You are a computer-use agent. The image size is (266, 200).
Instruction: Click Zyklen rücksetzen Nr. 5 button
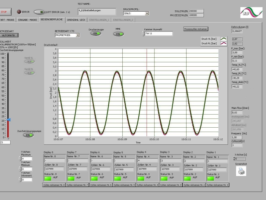click(124, 185)
